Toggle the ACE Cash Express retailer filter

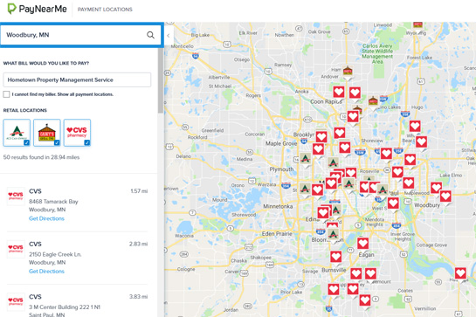[x=17, y=133]
